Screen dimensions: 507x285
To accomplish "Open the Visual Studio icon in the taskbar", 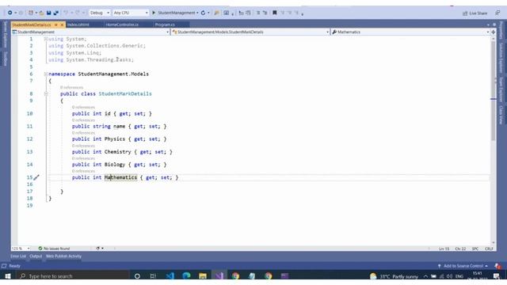I will [219, 276].
